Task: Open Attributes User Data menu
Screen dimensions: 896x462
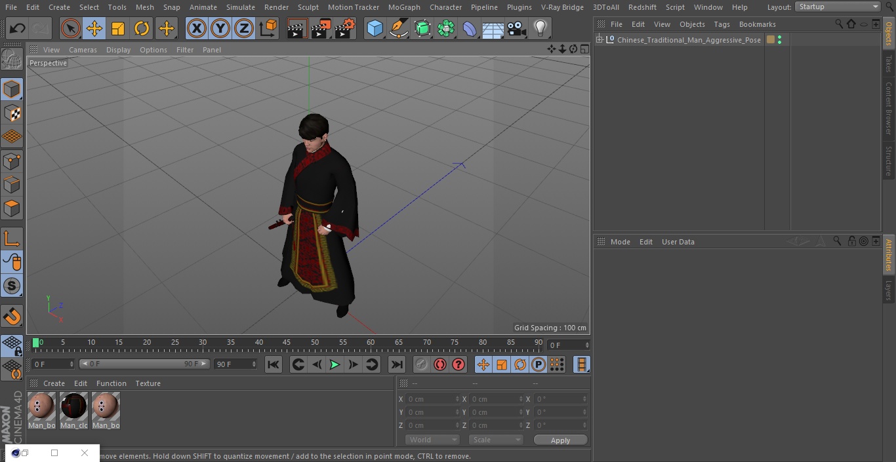Action: (x=678, y=242)
